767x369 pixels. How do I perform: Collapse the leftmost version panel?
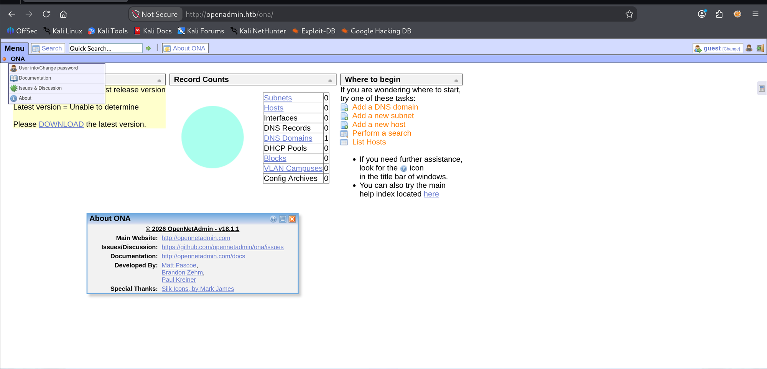point(159,80)
